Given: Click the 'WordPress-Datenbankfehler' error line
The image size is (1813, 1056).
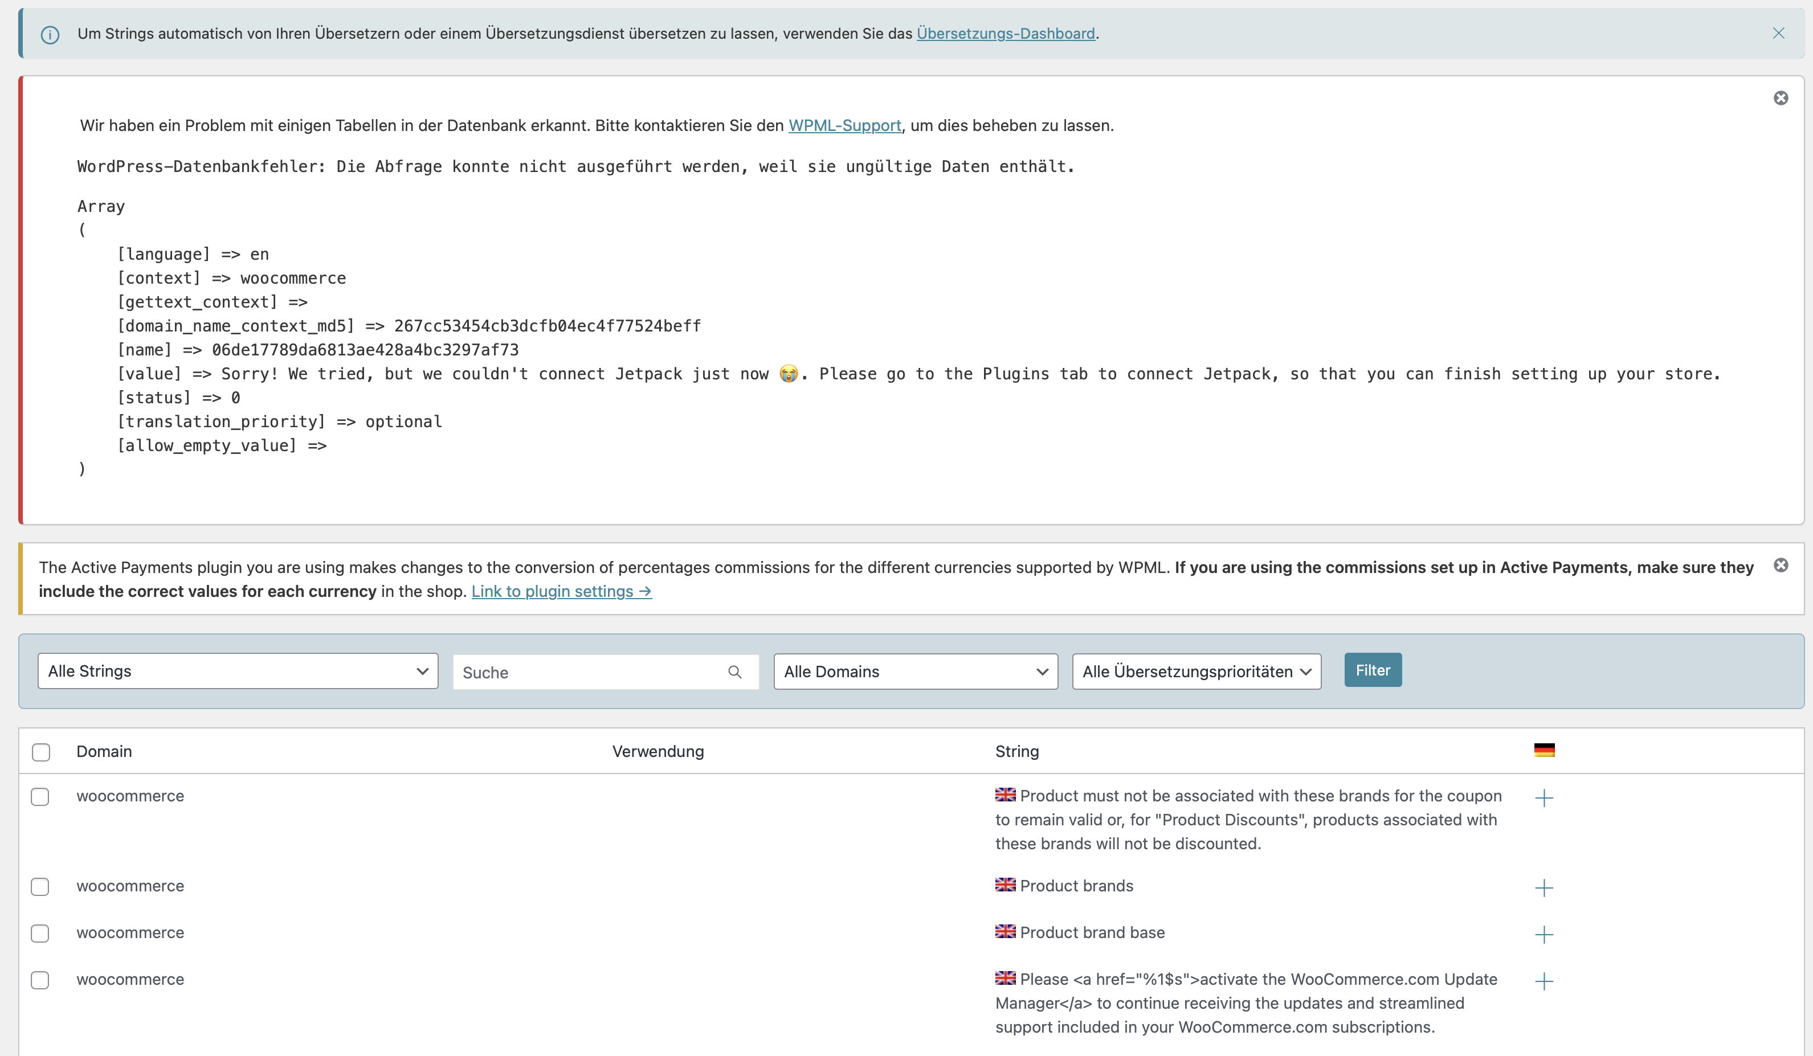Looking at the screenshot, I should point(575,167).
